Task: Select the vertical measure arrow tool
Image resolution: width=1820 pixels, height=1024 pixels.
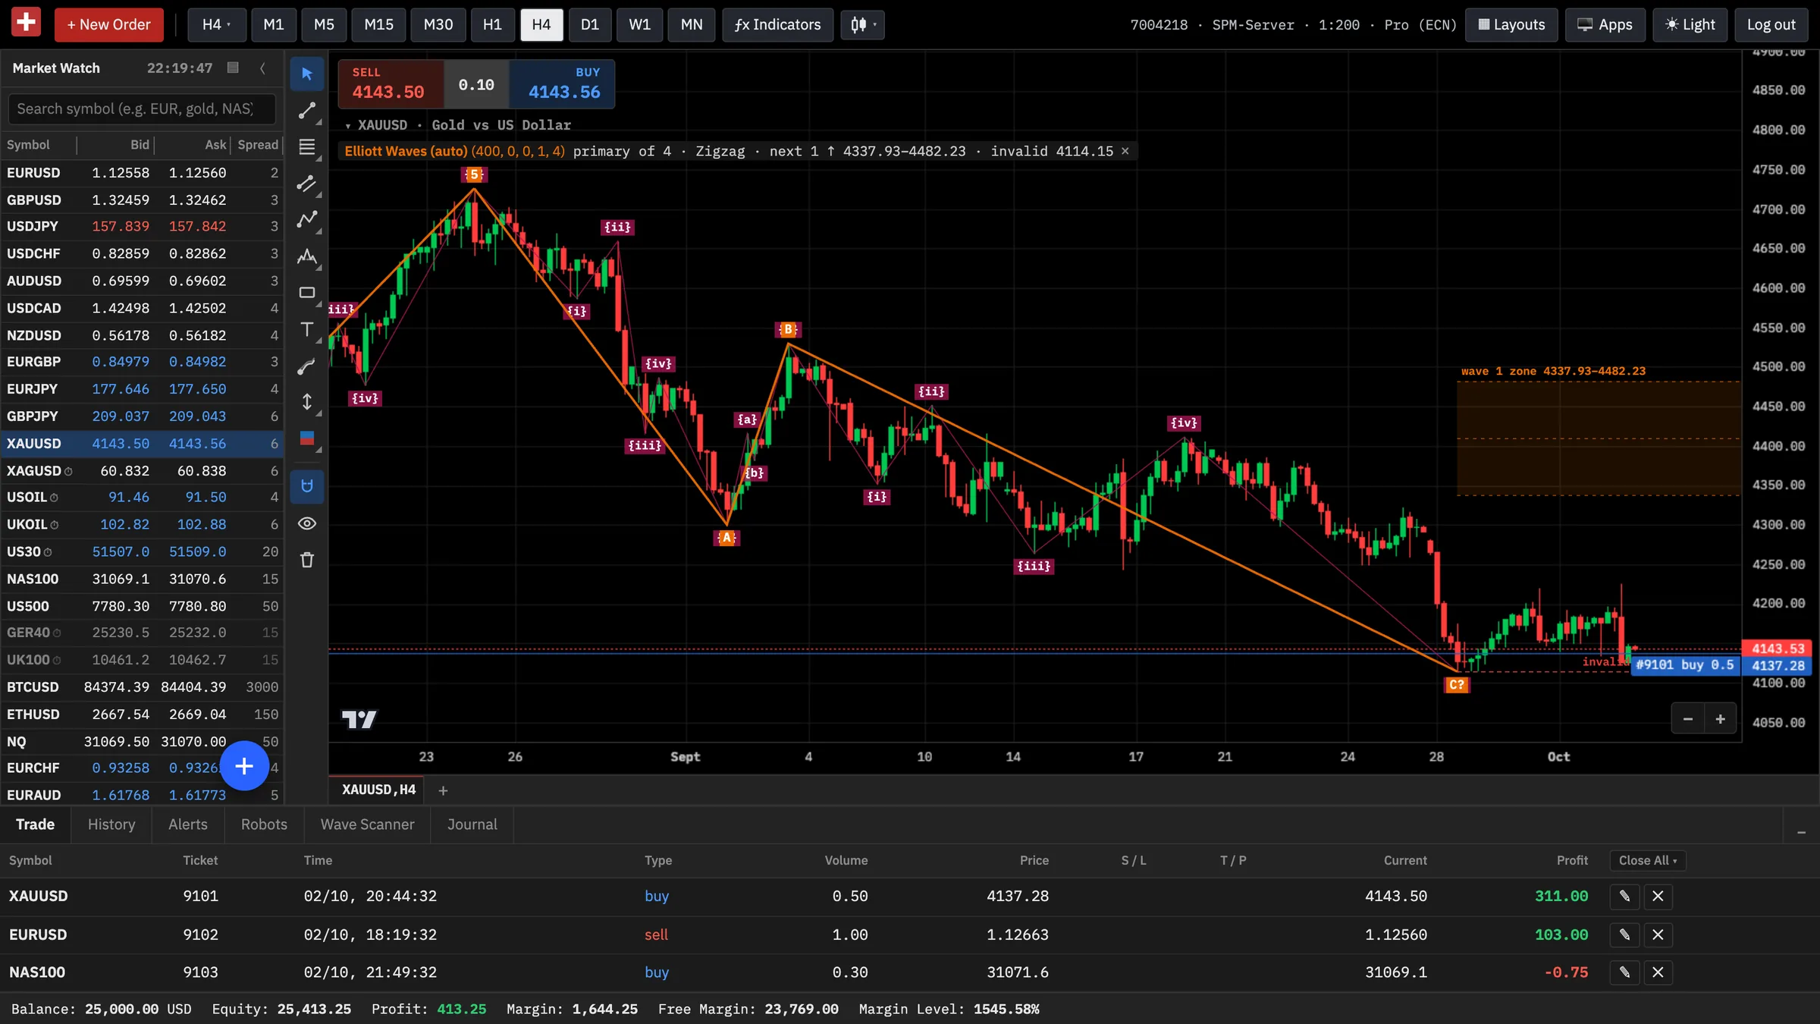Action: pyautogui.click(x=307, y=402)
